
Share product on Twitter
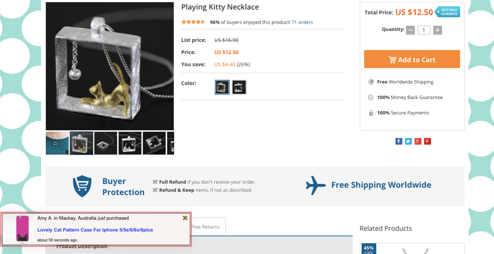(x=408, y=141)
